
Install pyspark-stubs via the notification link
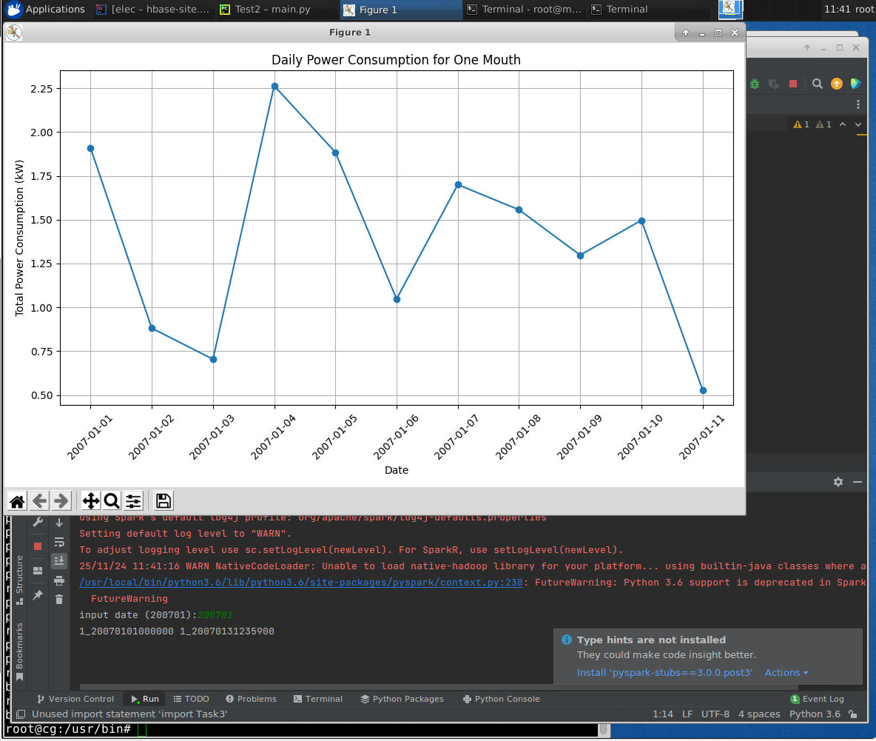(x=664, y=672)
